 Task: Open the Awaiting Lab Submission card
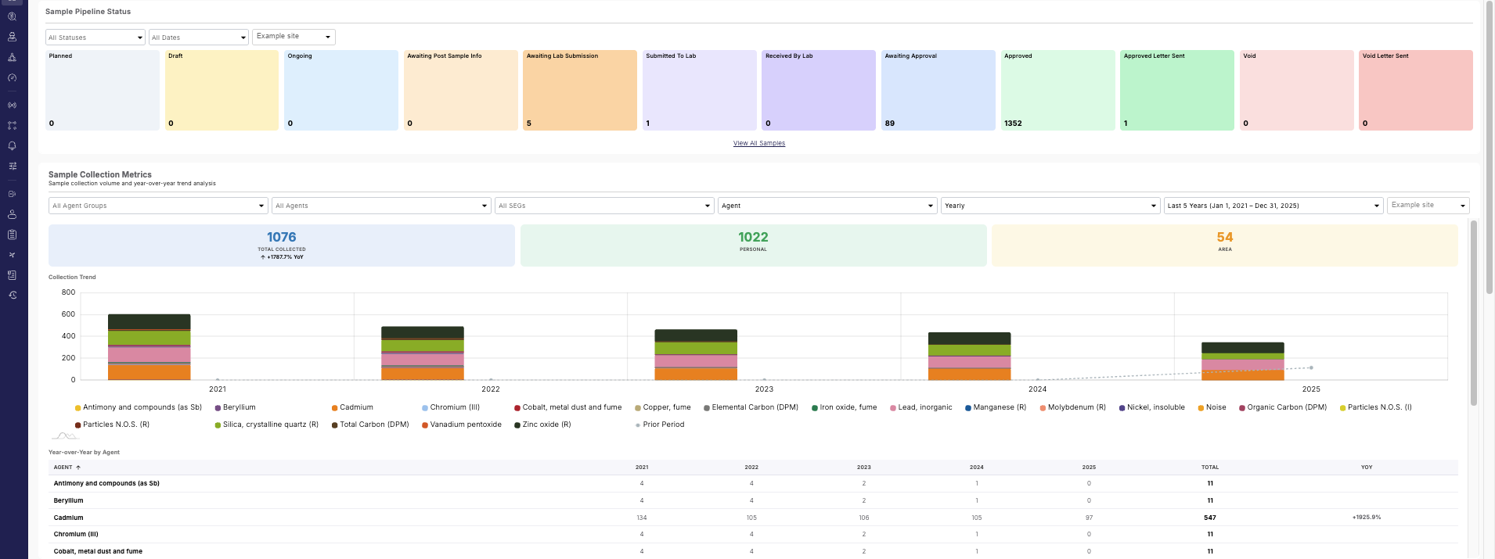pos(580,90)
